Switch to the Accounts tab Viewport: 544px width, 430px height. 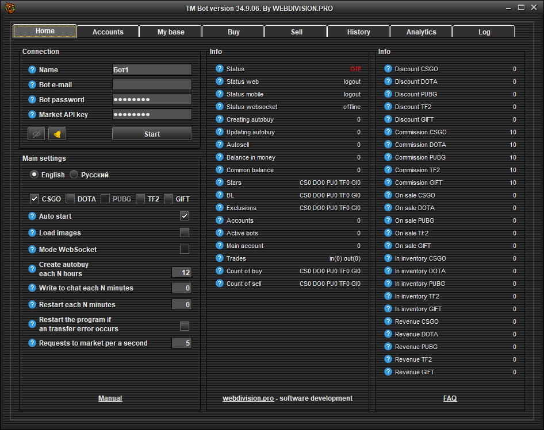(x=108, y=32)
